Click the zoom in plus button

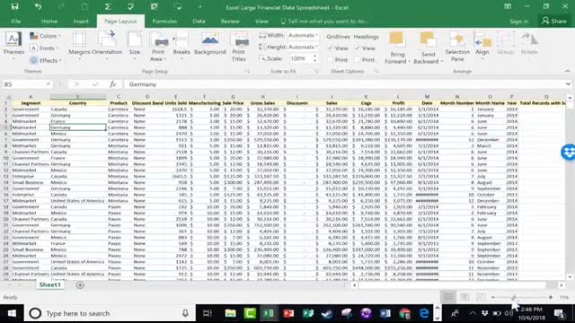pos(551,297)
